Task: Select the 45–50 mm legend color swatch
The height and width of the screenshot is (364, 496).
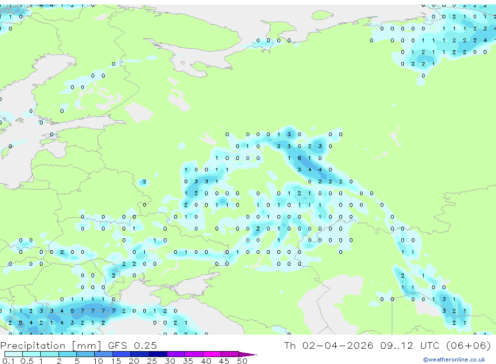Action: point(230,354)
